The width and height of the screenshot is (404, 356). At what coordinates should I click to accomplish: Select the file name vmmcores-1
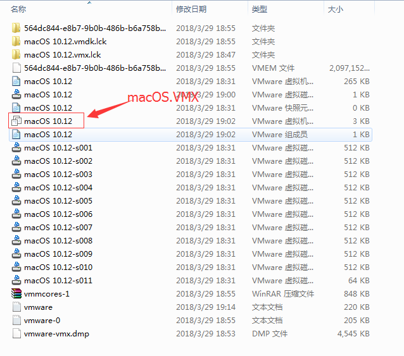pos(47,294)
